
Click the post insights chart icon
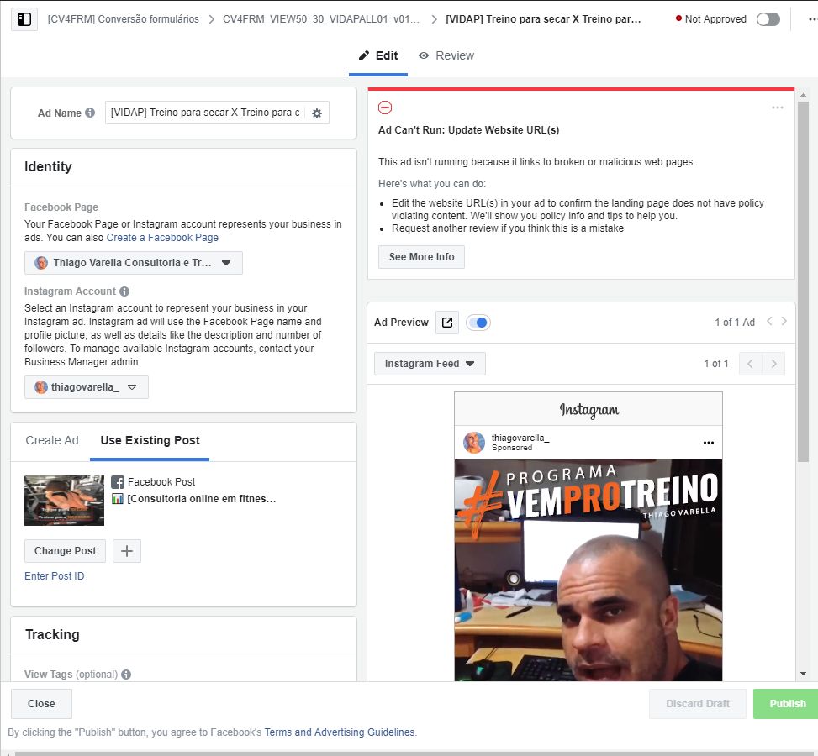(x=118, y=498)
